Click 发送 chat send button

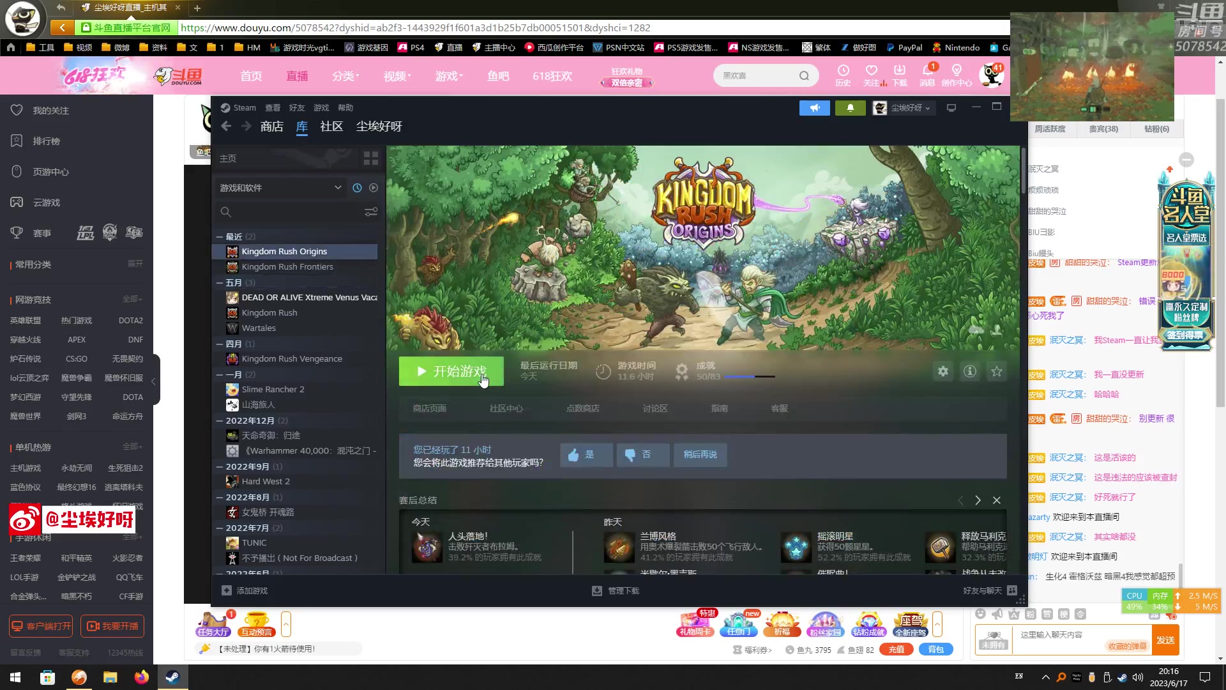[x=1165, y=640]
